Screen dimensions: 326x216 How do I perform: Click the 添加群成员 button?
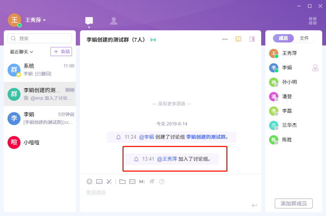coord(293,203)
